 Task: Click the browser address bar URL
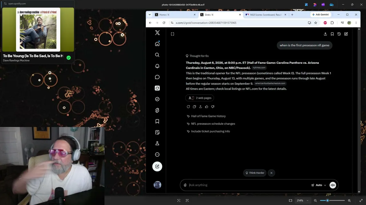click(x=206, y=23)
